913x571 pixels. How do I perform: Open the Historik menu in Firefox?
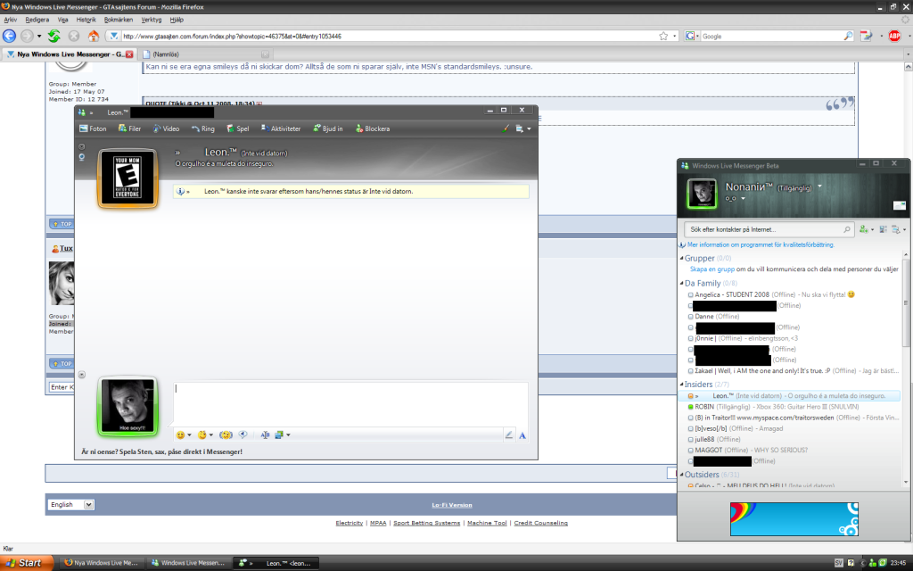86,20
